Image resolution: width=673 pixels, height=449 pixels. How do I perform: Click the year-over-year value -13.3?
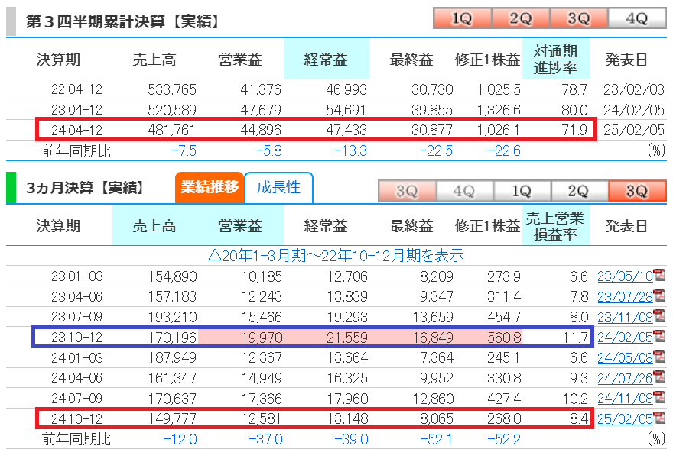pos(350,150)
